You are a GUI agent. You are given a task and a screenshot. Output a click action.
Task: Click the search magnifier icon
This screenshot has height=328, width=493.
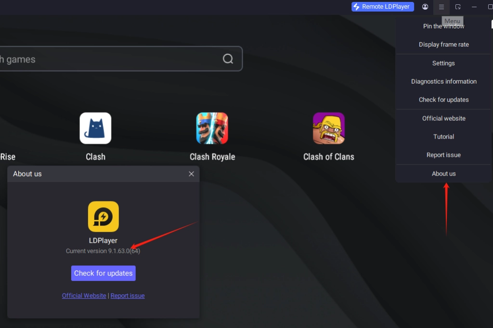(x=228, y=59)
